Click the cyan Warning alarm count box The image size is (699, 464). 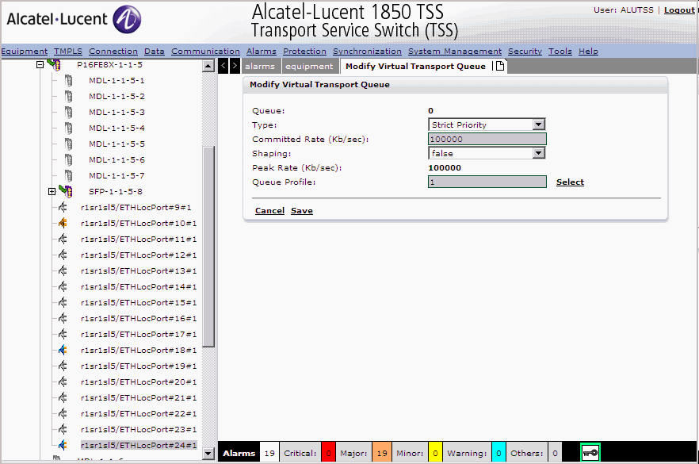[498, 454]
